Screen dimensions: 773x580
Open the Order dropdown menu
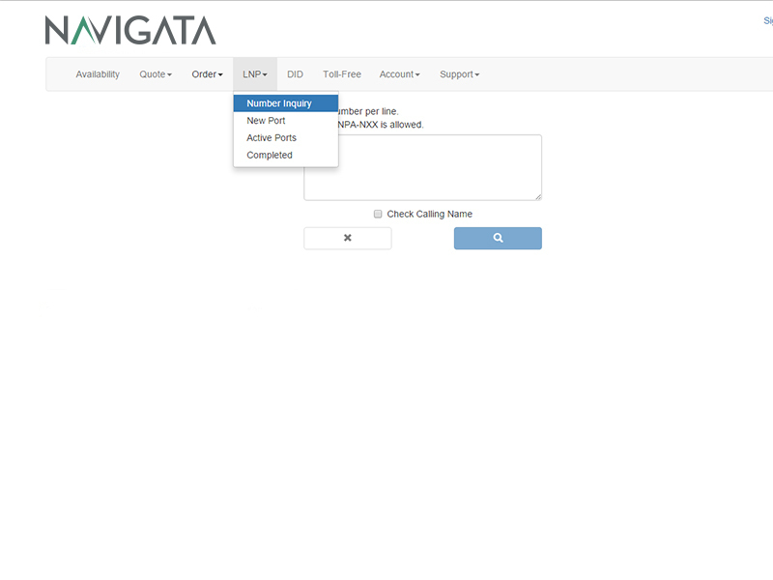(207, 74)
